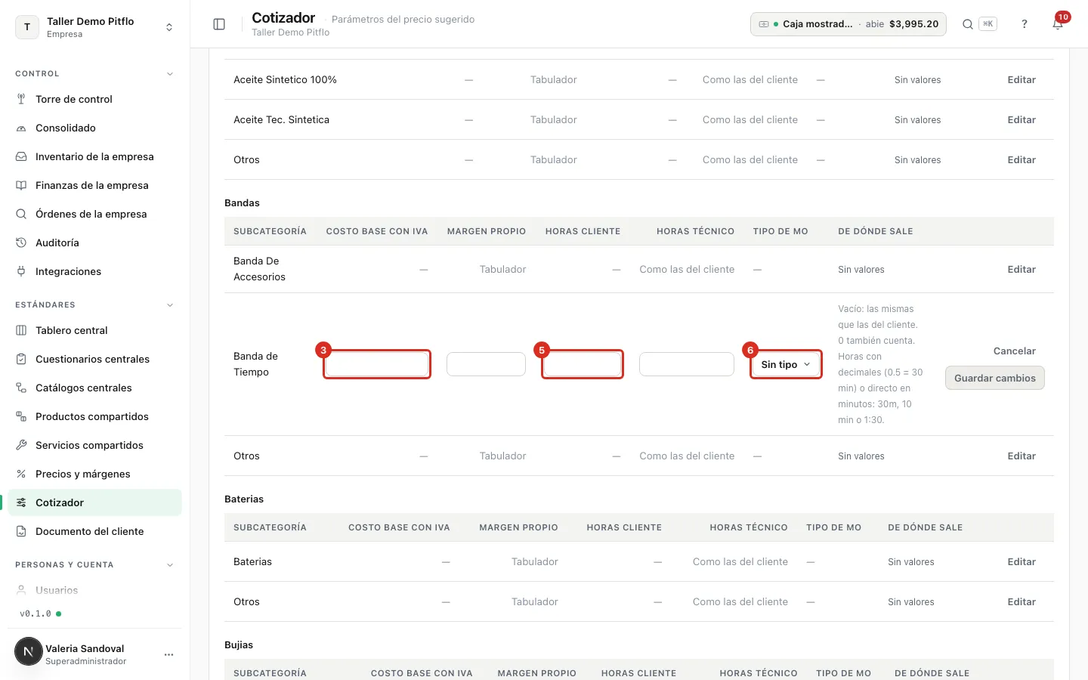Click Guardar cambios button
1088x680 pixels.
pos(995,378)
